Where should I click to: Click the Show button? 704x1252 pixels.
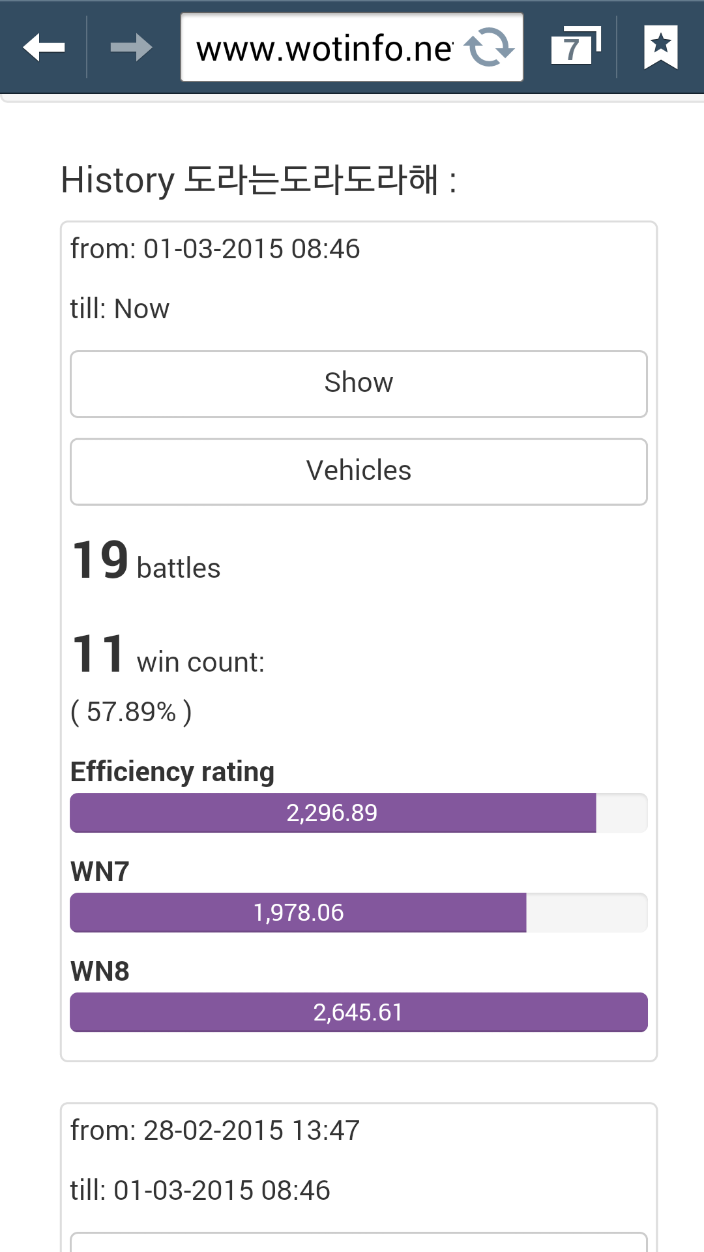click(359, 384)
